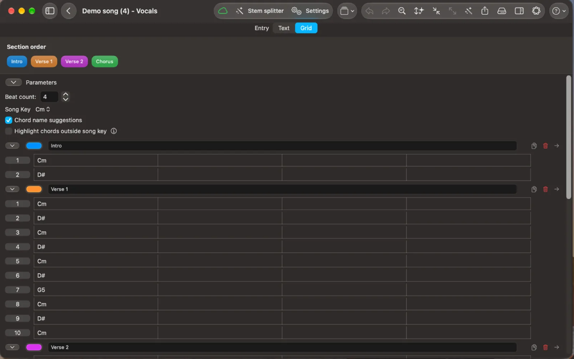The width and height of the screenshot is (574, 359).
Task: Click the Chorus section order chip
Action: pyautogui.click(x=104, y=61)
